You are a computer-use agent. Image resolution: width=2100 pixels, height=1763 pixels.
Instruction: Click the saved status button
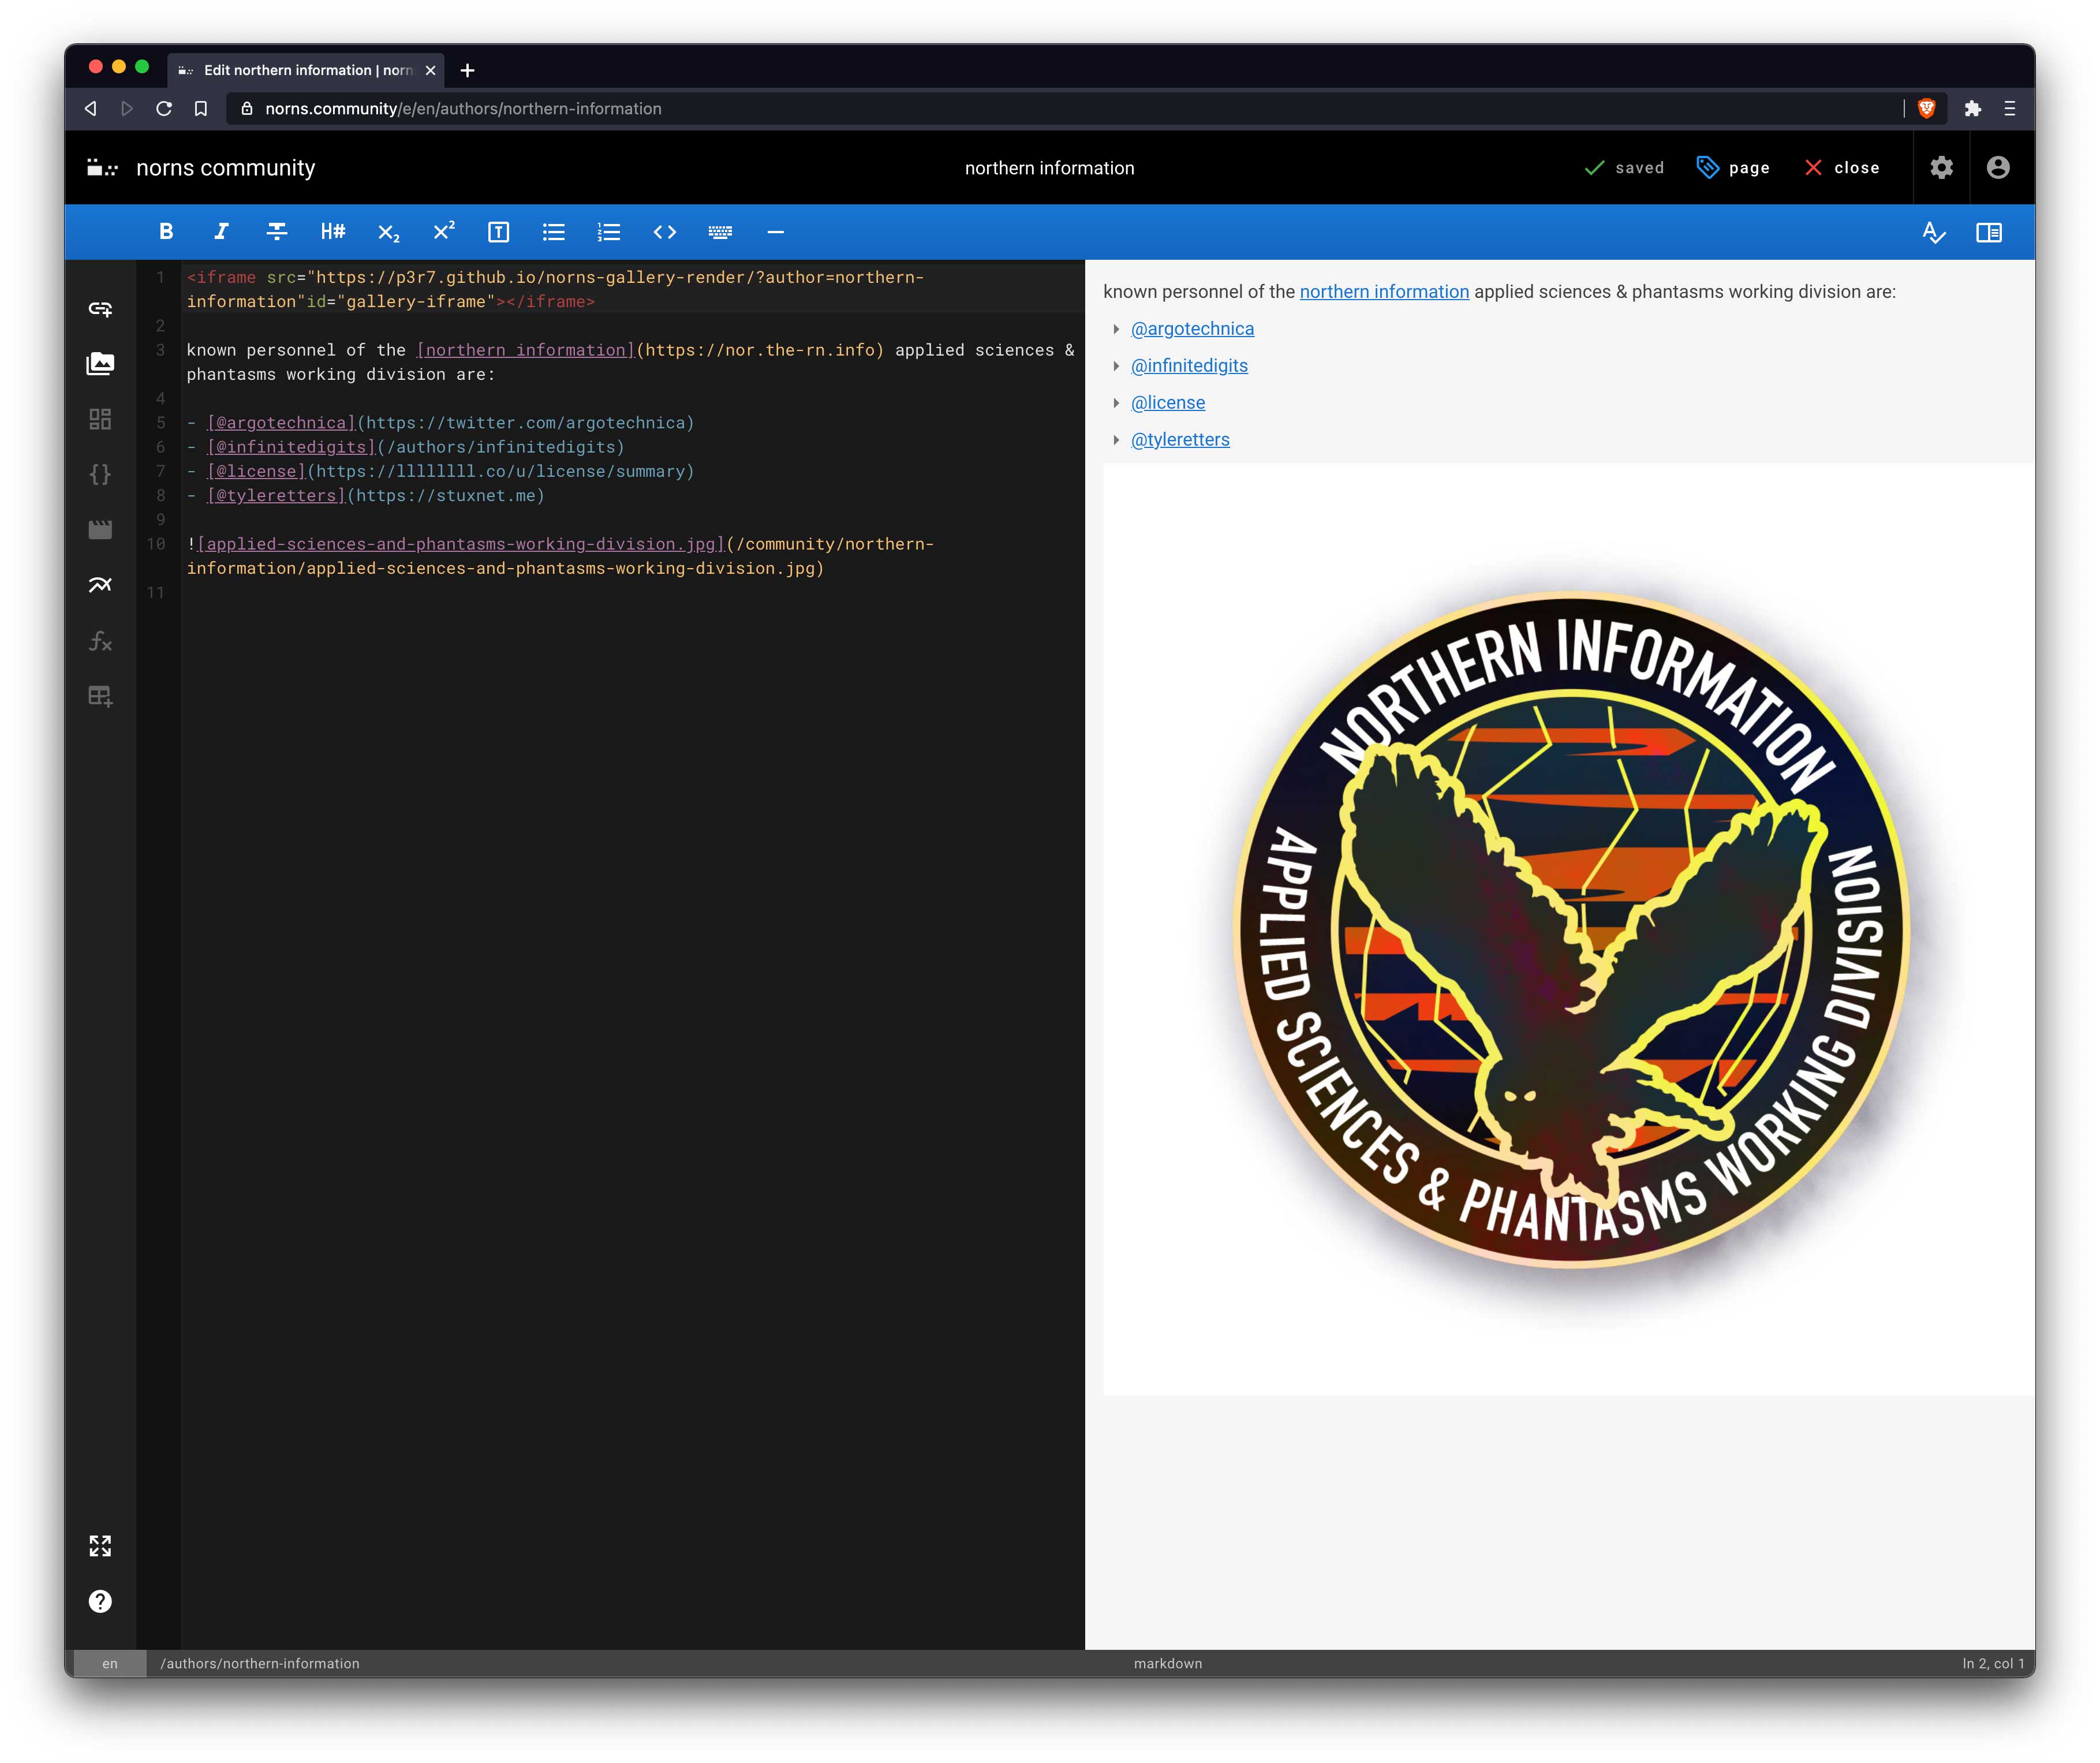[1624, 168]
